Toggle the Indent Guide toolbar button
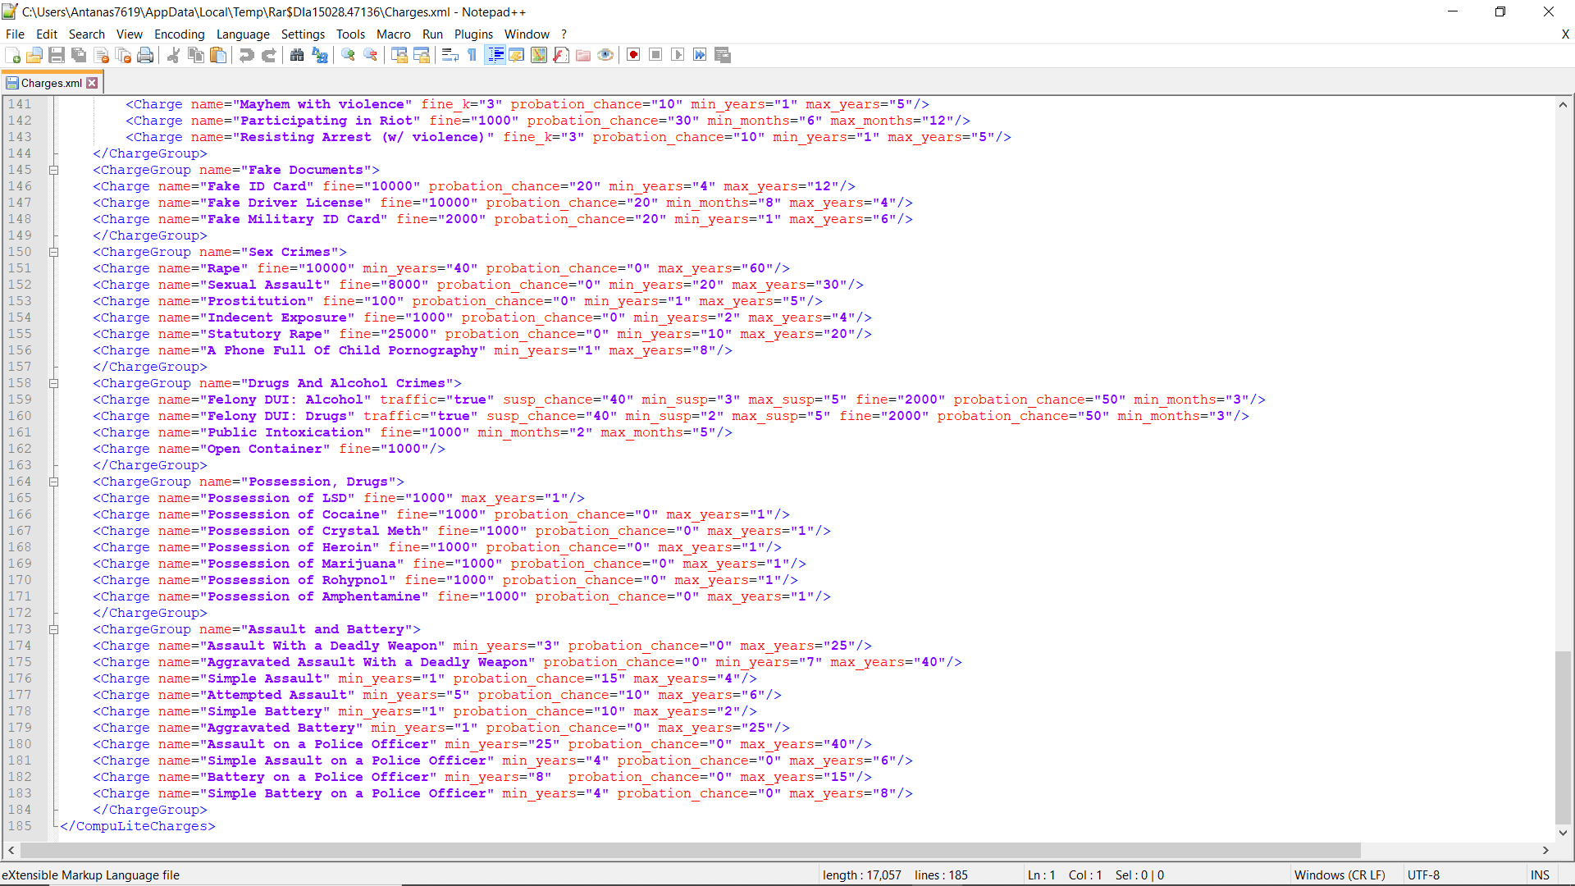Image resolution: width=1575 pixels, height=886 pixels. click(x=495, y=55)
